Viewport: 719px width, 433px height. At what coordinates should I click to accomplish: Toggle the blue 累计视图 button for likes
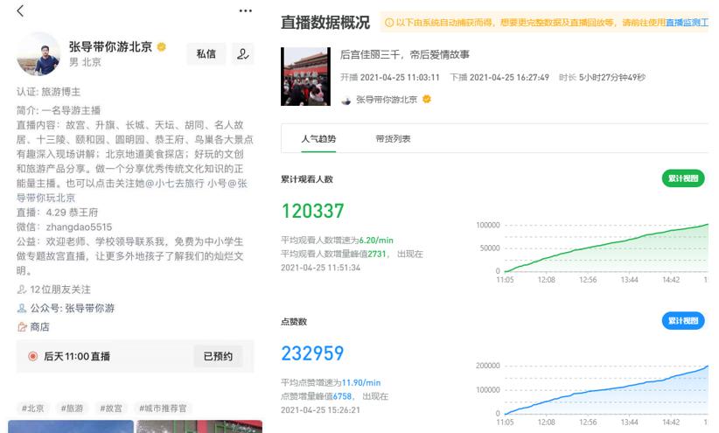(683, 321)
